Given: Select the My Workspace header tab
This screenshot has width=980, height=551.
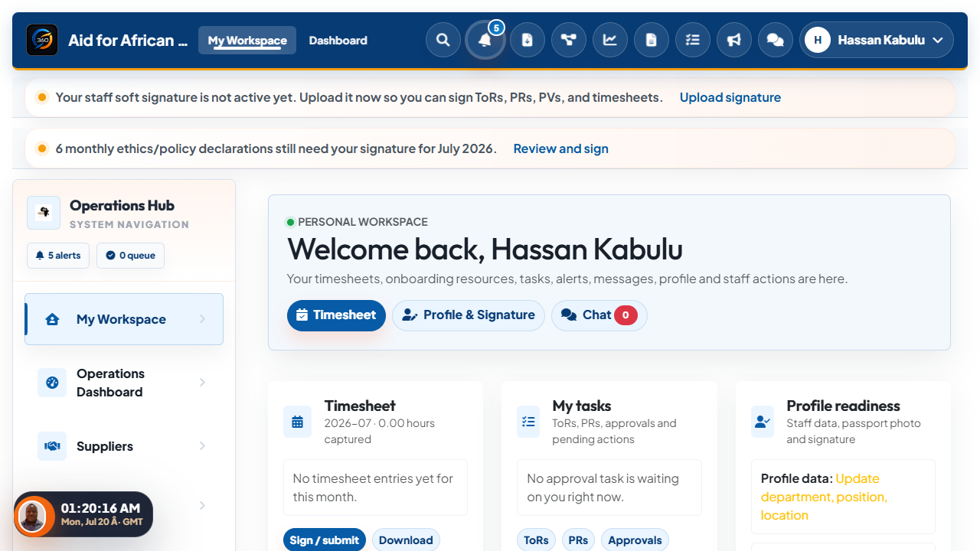Looking at the screenshot, I should [x=247, y=41].
